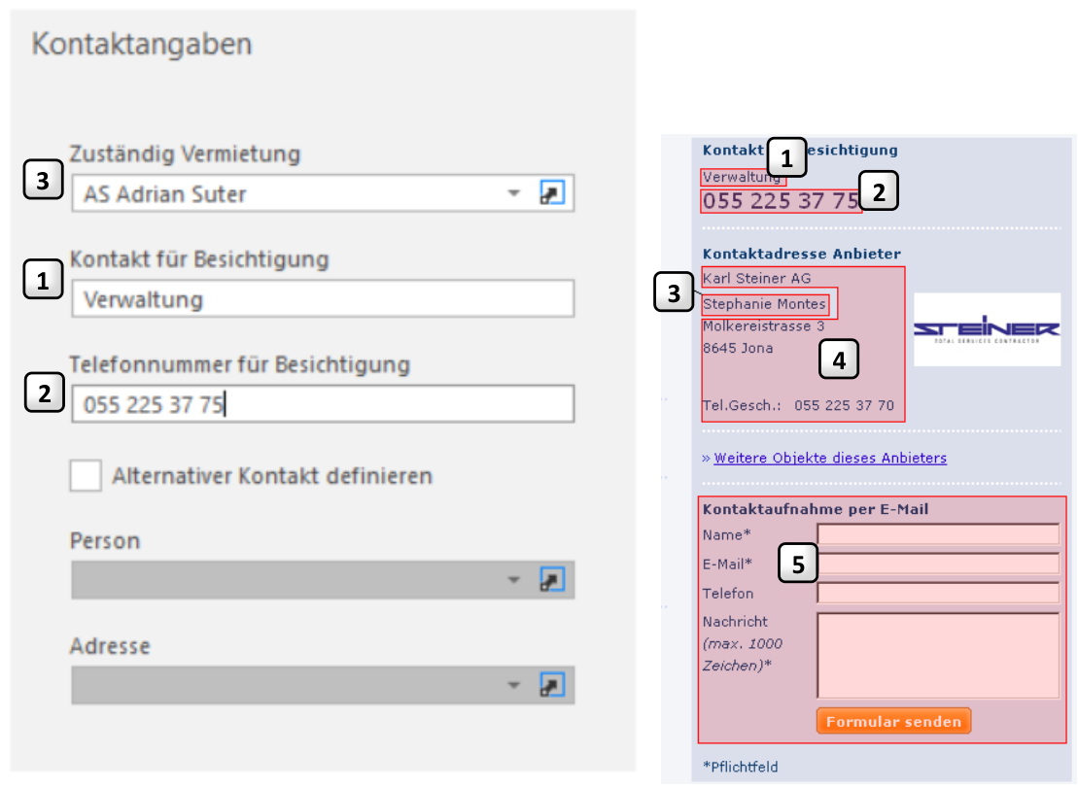The width and height of the screenshot is (1078, 787).
Task: Tick the Alternativer Kontakt definieren checkbox
Action: [86, 476]
